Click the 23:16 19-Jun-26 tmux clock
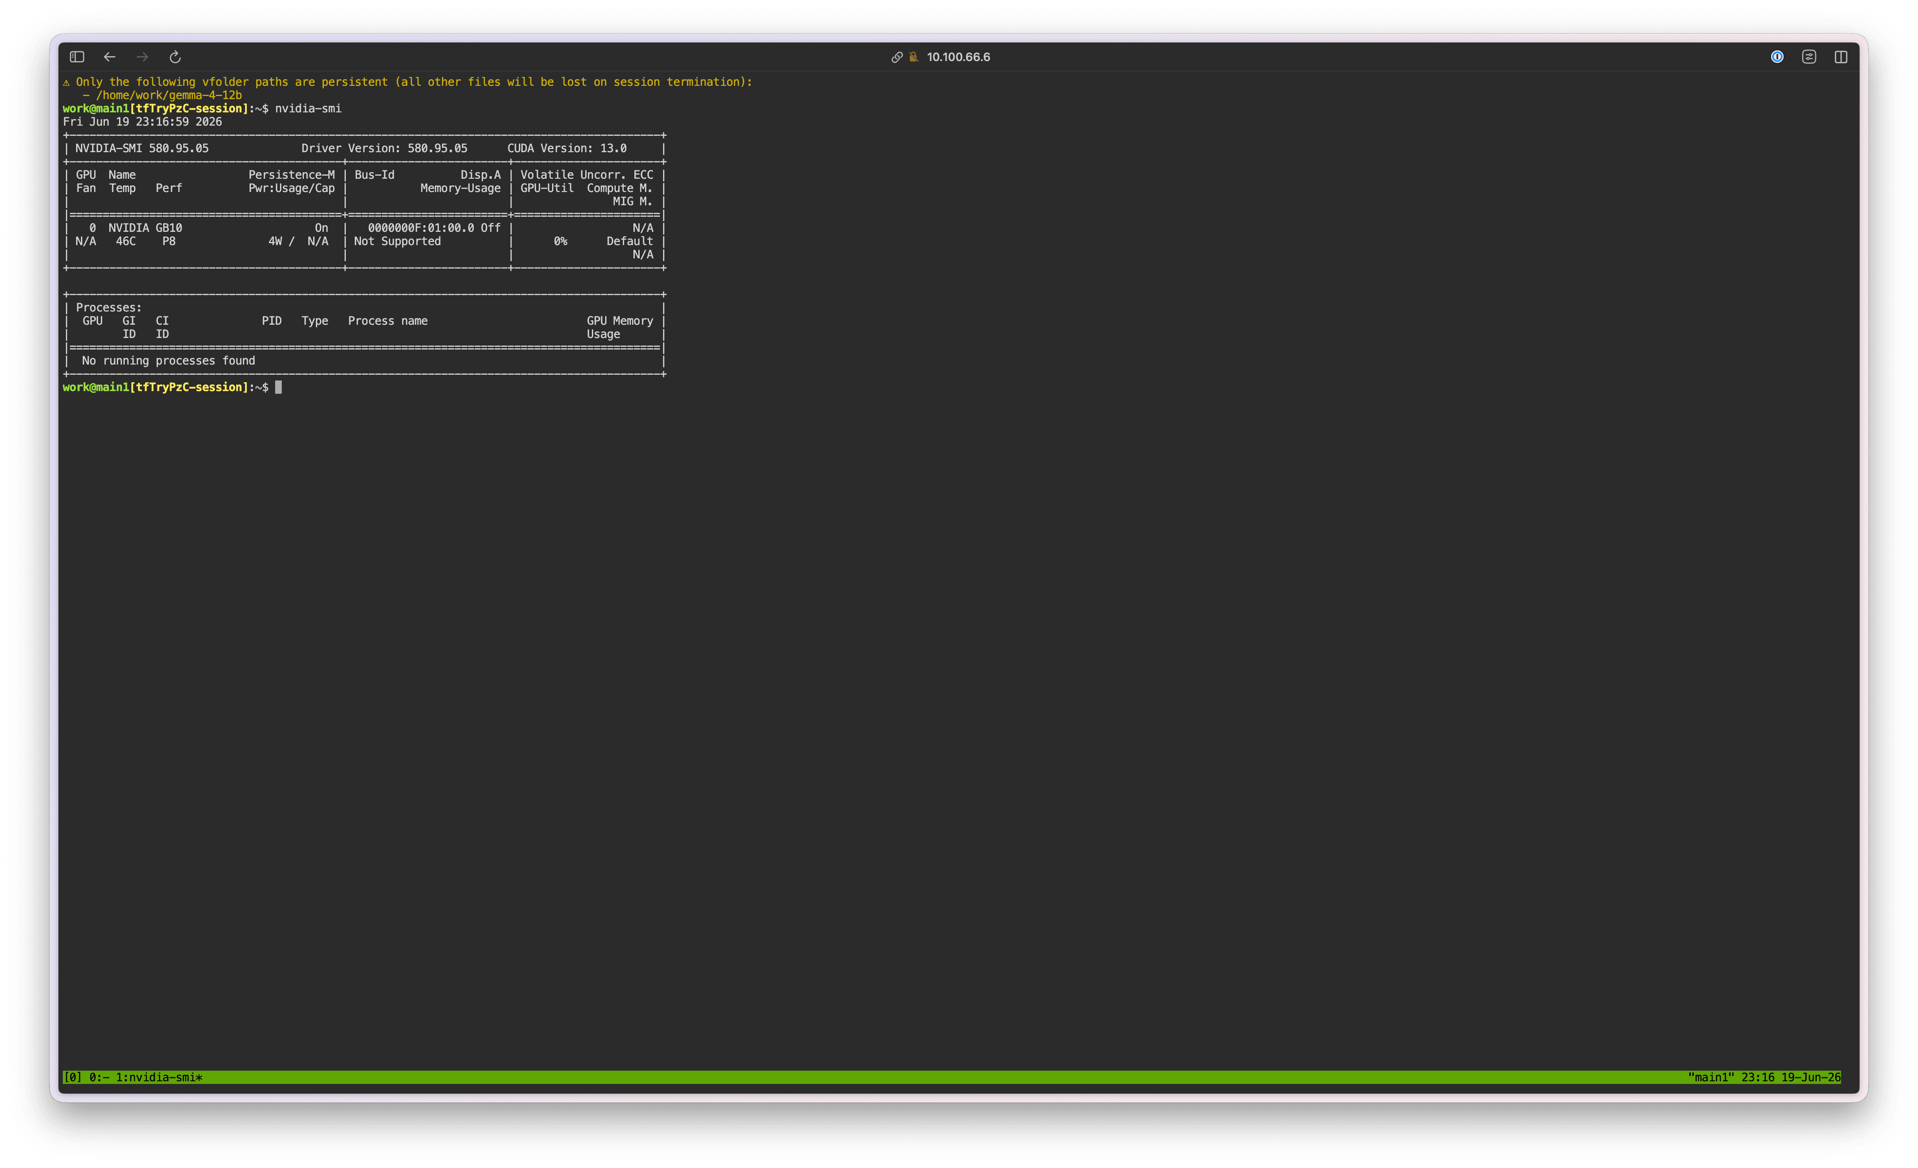Screen dimensions: 1918x1168 point(1791,1078)
